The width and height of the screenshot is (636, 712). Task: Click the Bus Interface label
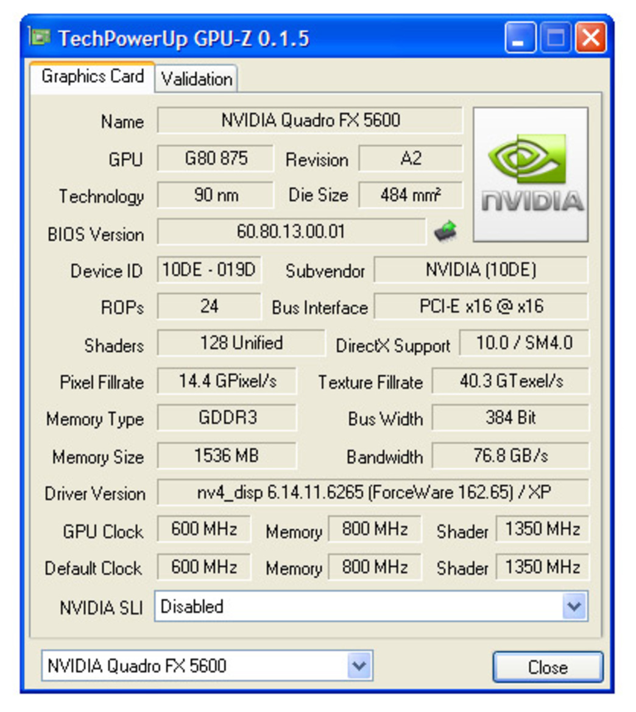point(320,308)
